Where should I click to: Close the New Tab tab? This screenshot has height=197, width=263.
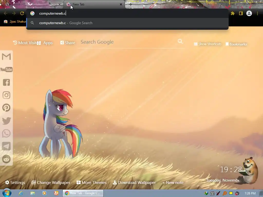pos(121,4)
